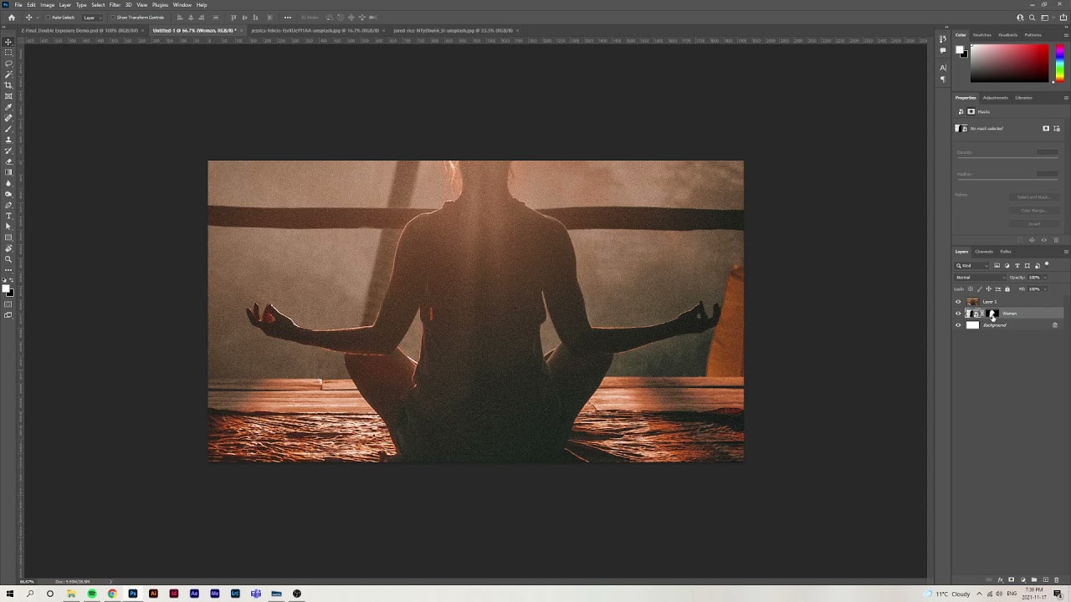This screenshot has width=1071, height=602.
Task: Select the Rectangular Marquee tool
Action: click(x=8, y=52)
